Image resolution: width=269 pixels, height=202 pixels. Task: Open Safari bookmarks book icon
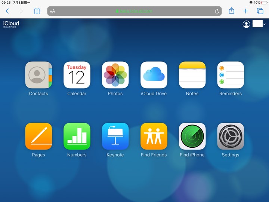click(37, 11)
